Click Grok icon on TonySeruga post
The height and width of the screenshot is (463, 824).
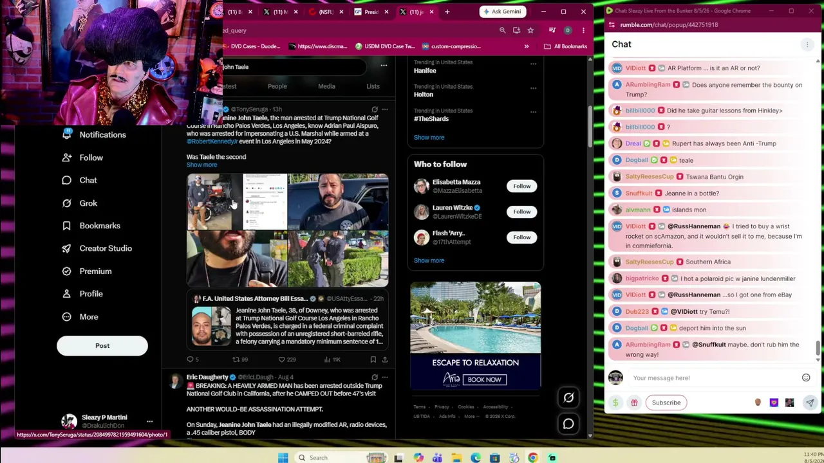374,109
